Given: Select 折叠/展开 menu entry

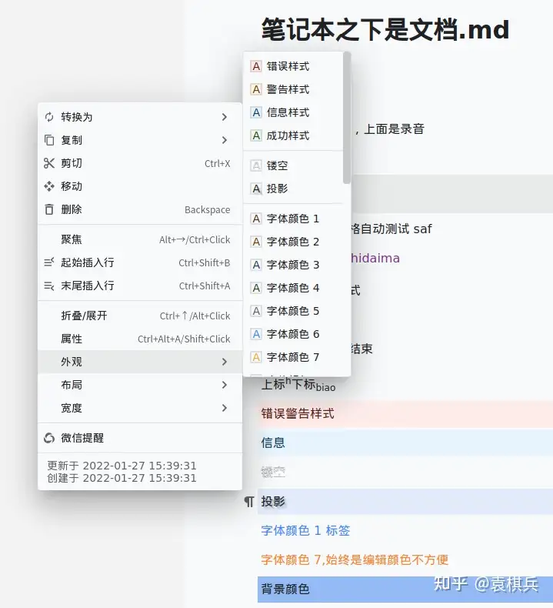Looking at the screenshot, I should click(140, 316).
